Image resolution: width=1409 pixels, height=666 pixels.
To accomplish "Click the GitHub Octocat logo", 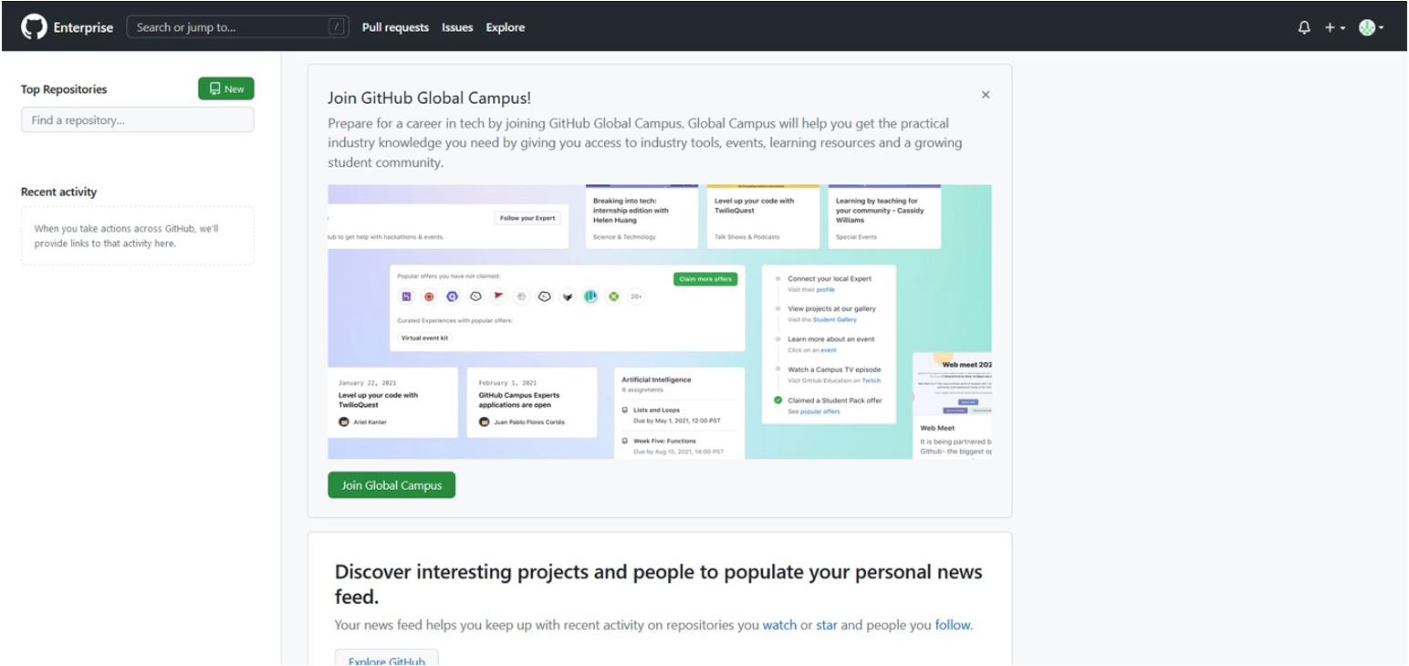I will pyautogui.click(x=34, y=27).
